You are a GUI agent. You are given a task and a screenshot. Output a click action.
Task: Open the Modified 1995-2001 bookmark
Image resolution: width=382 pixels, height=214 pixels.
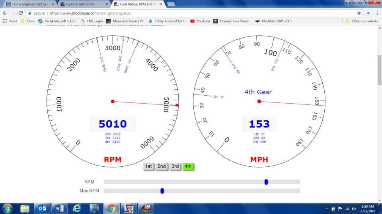pos(274,21)
